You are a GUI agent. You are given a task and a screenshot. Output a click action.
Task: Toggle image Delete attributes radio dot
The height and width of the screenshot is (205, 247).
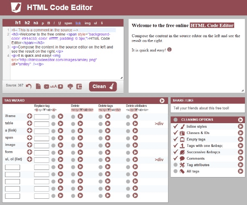128,145
